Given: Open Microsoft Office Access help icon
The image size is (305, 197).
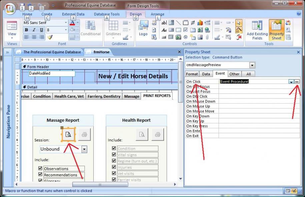Looking at the screenshot, I should point(299,14).
